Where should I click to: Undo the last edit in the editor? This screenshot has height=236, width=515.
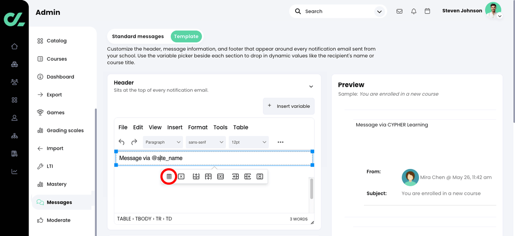(x=122, y=142)
